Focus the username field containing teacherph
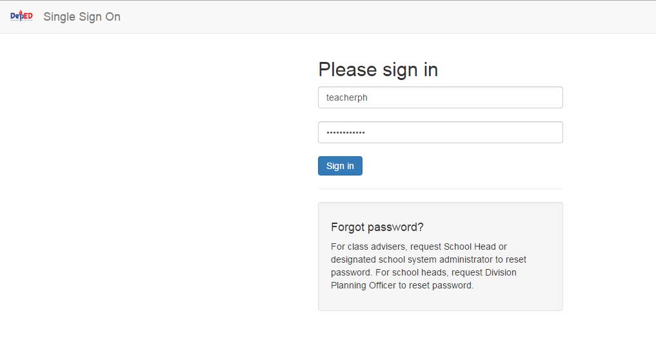The width and height of the screenshot is (656, 362). (x=440, y=97)
